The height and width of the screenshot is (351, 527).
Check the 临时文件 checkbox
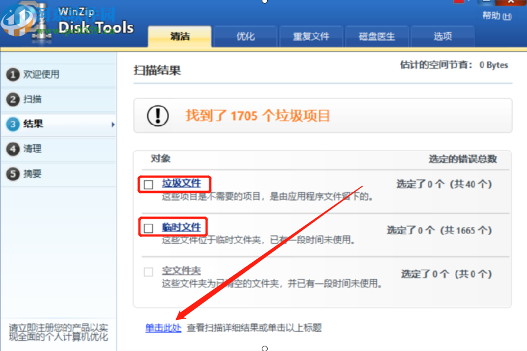148,228
